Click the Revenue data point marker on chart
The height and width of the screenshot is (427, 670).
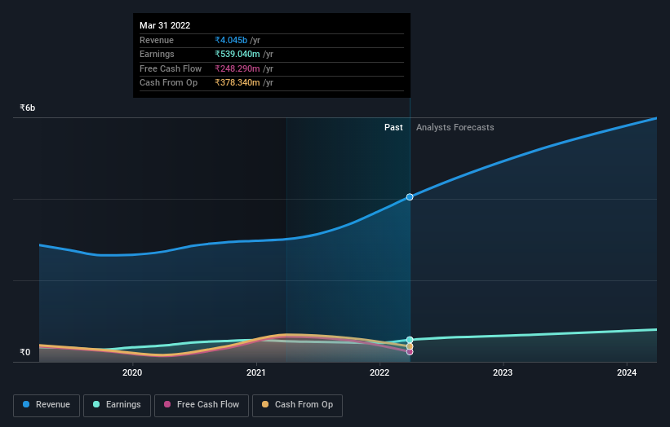pos(410,197)
